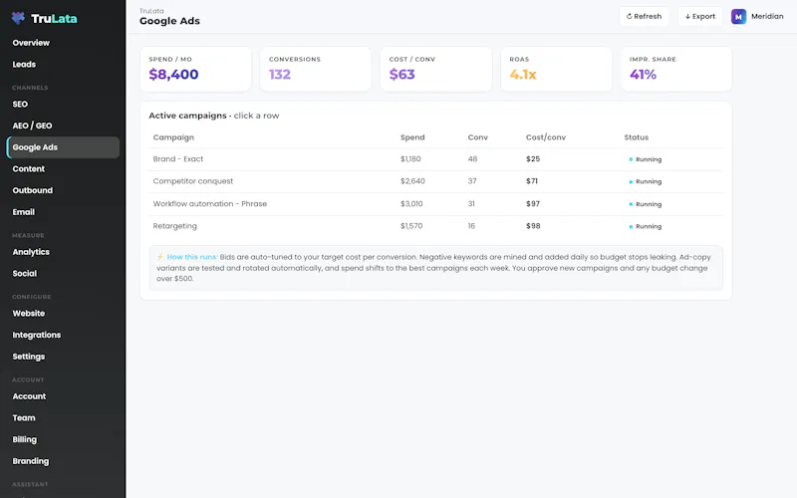The image size is (797, 498).
Task: Click the Campaign column header
Action: [x=173, y=137]
